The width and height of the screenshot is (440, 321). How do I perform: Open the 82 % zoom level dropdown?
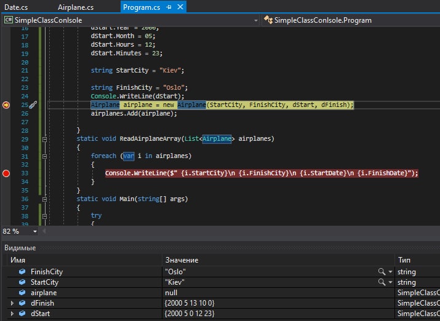click(34, 231)
